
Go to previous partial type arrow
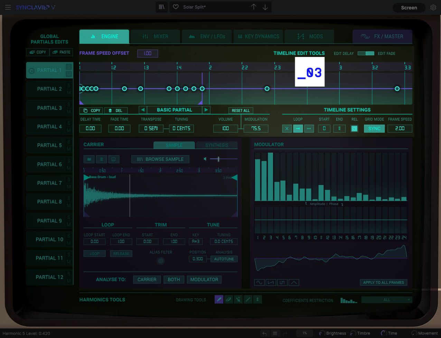point(143,110)
